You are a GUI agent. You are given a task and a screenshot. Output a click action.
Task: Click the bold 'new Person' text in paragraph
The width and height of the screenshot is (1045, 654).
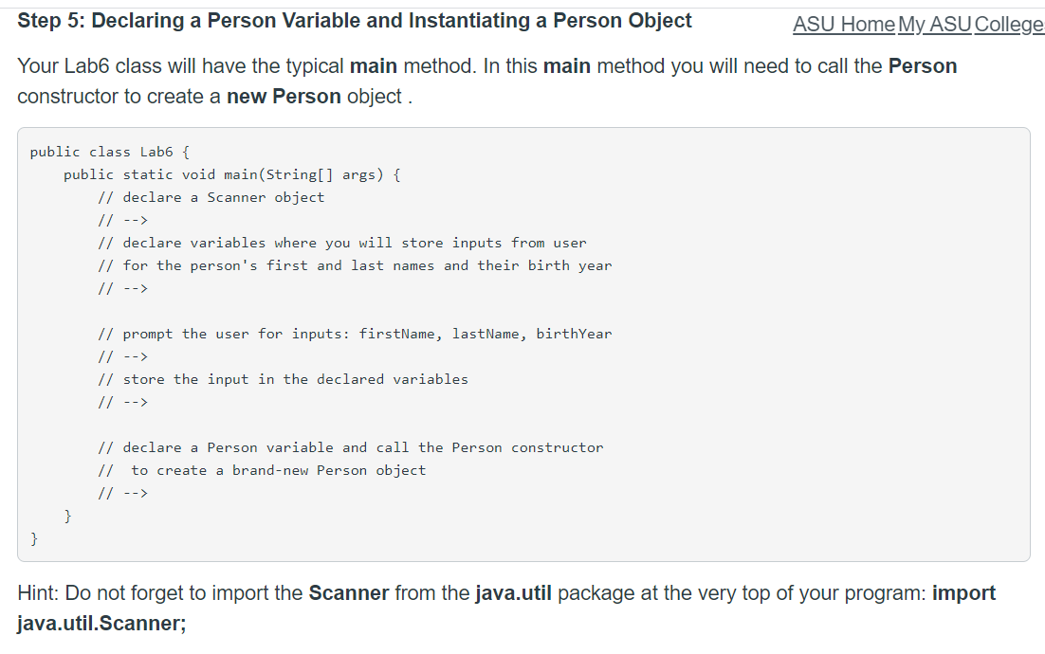pyautogui.click(x=284, y=97)
